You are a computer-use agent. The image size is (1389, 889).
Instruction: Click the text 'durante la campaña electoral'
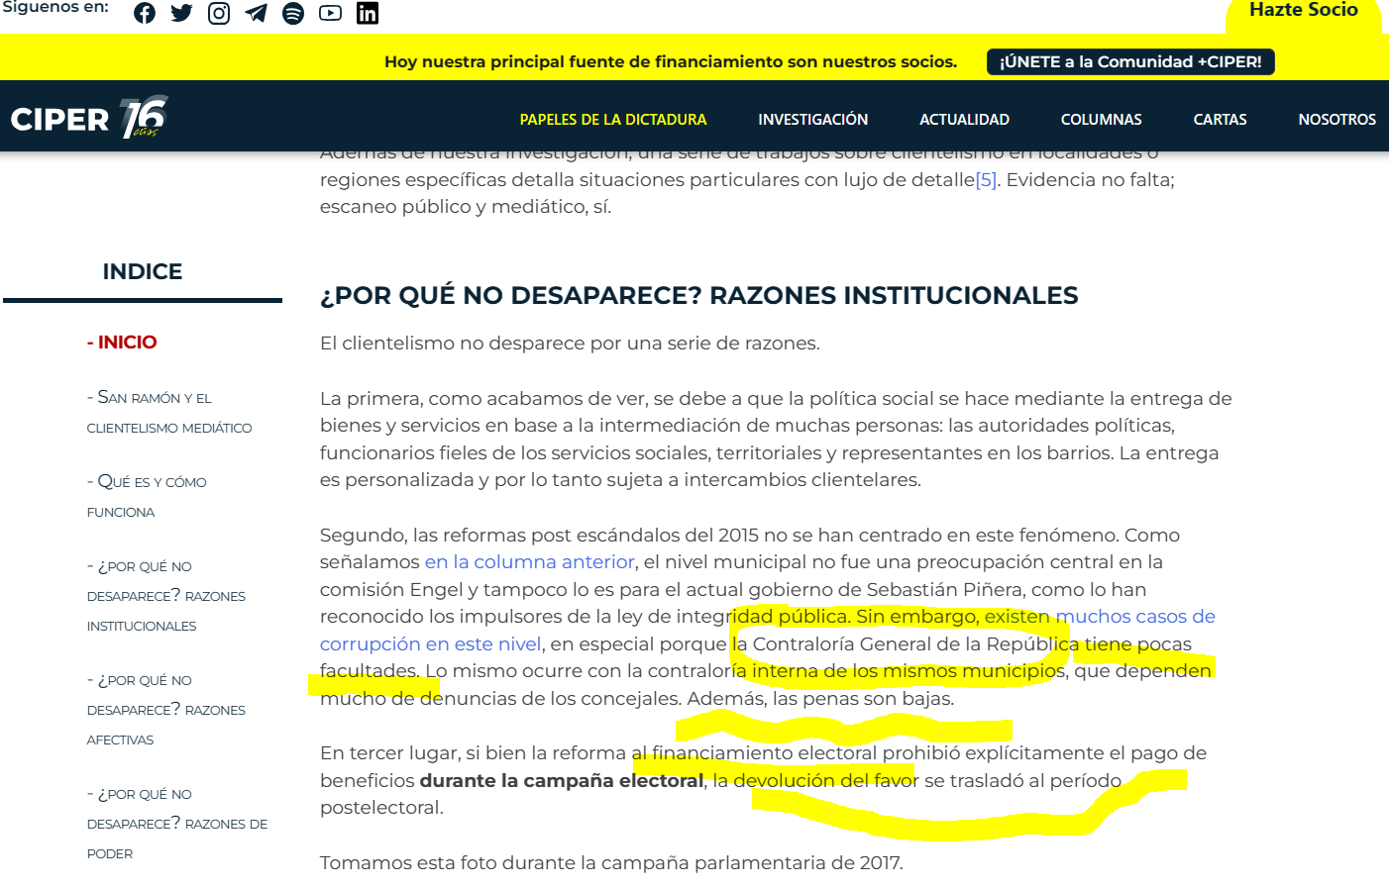562,781
